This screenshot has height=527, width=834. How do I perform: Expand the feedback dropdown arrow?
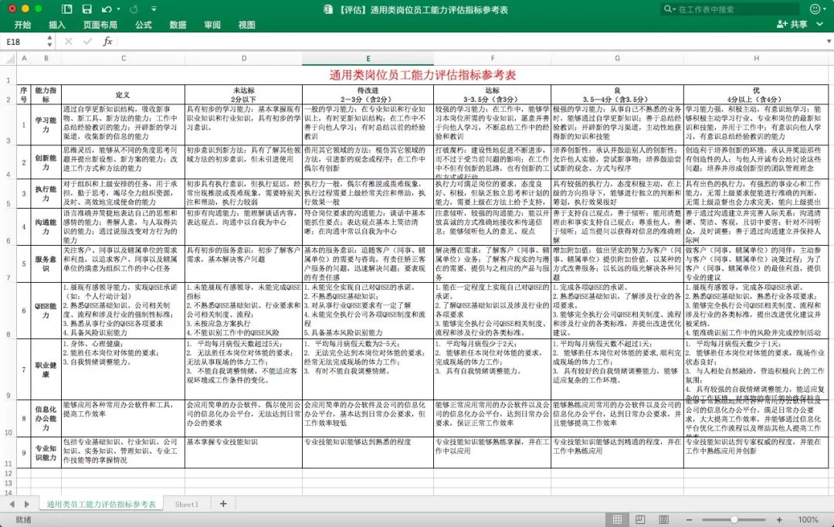826,9
